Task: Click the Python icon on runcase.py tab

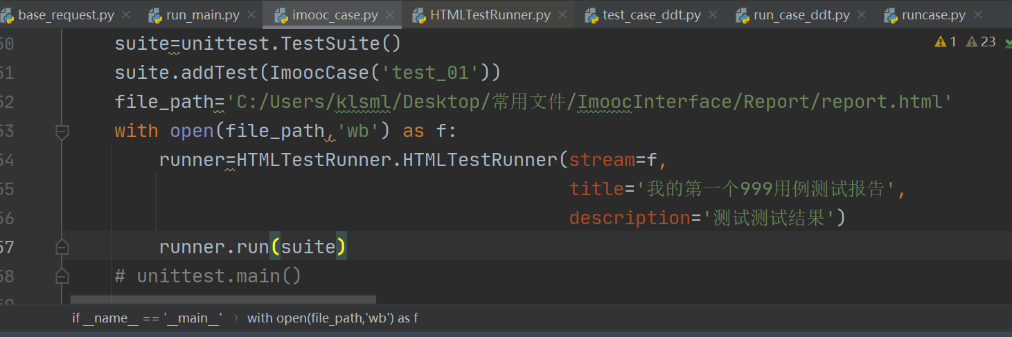Action: point(890,15)
